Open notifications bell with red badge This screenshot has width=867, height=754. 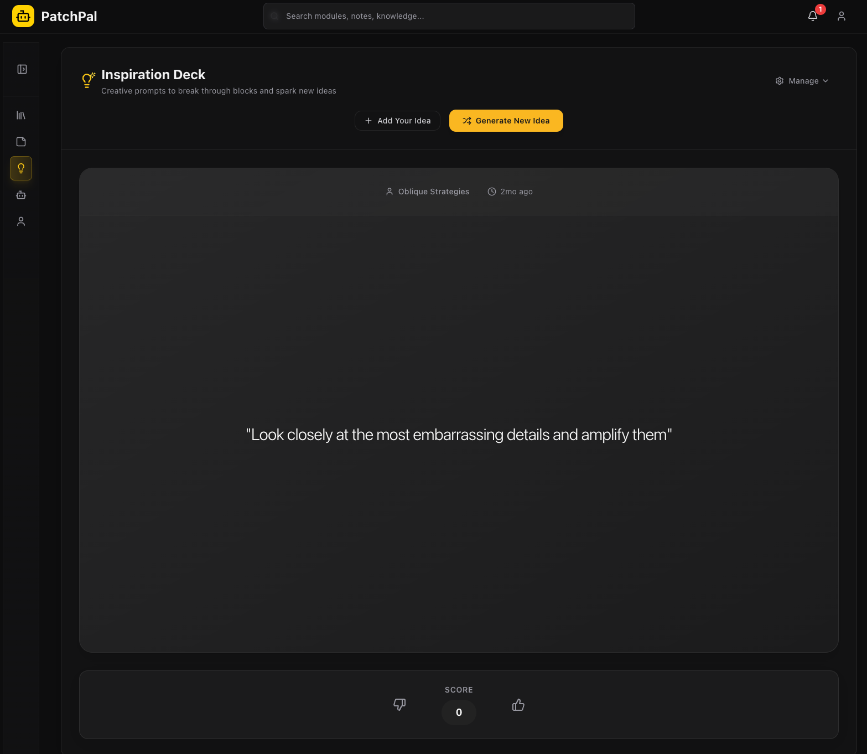(813, 16)
